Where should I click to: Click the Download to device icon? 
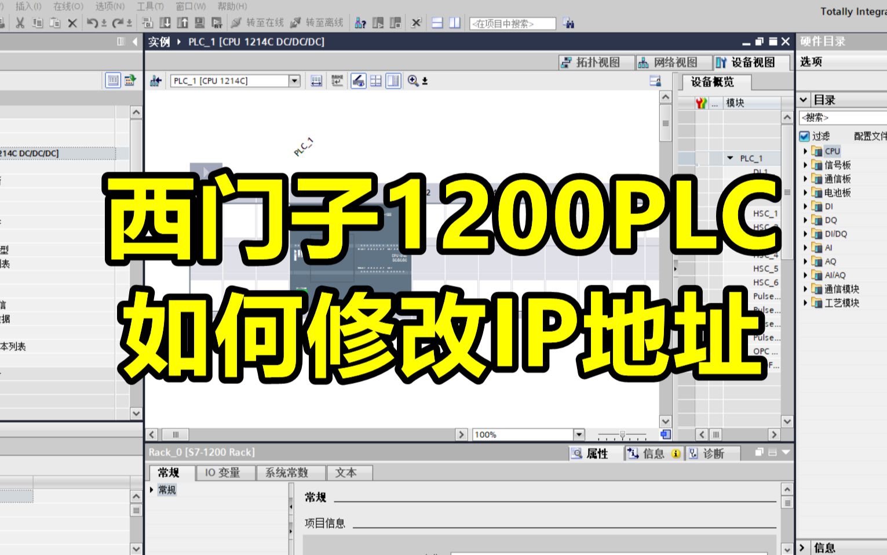coord(165,23)
